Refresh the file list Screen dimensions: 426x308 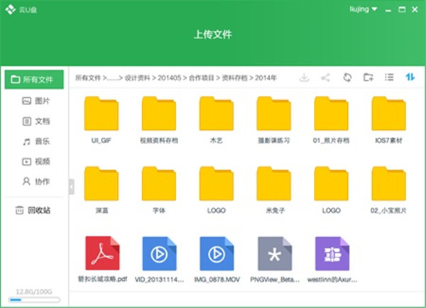(x=347, y=77)
